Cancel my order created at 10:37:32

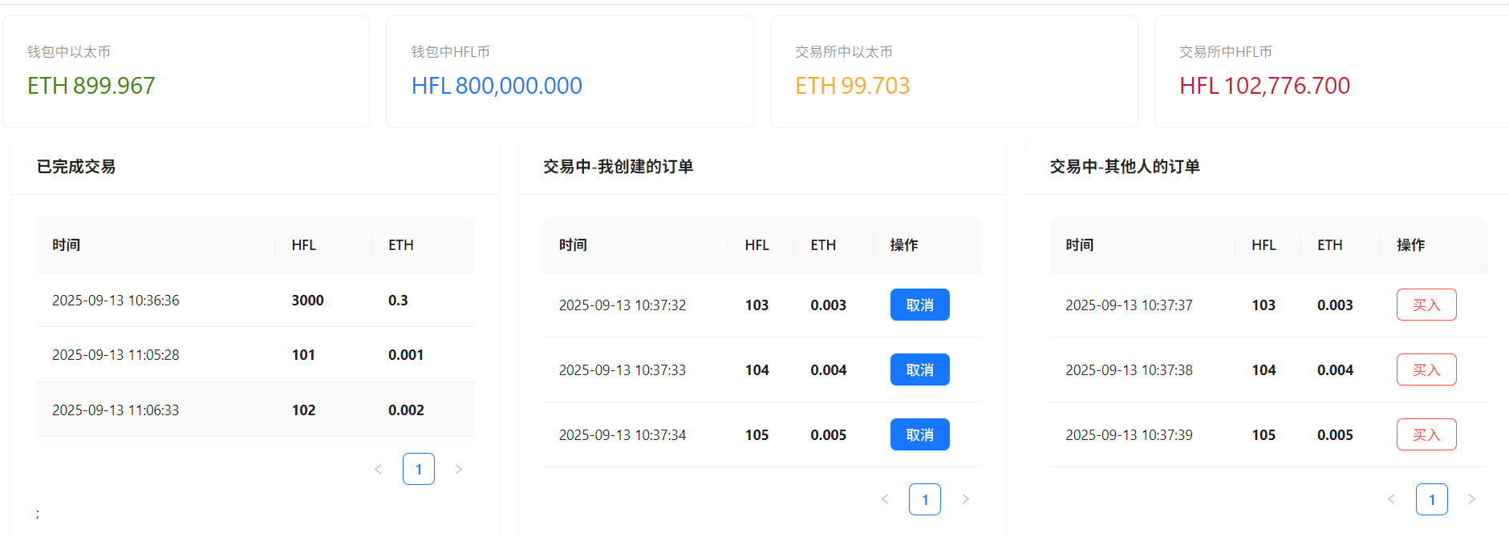pyautogui.click(x=919, y=305)
